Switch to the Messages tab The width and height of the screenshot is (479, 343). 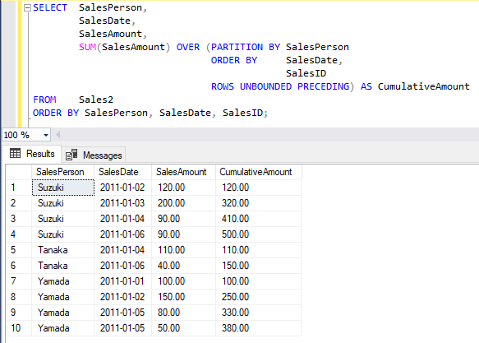click(x=94, y=155)
